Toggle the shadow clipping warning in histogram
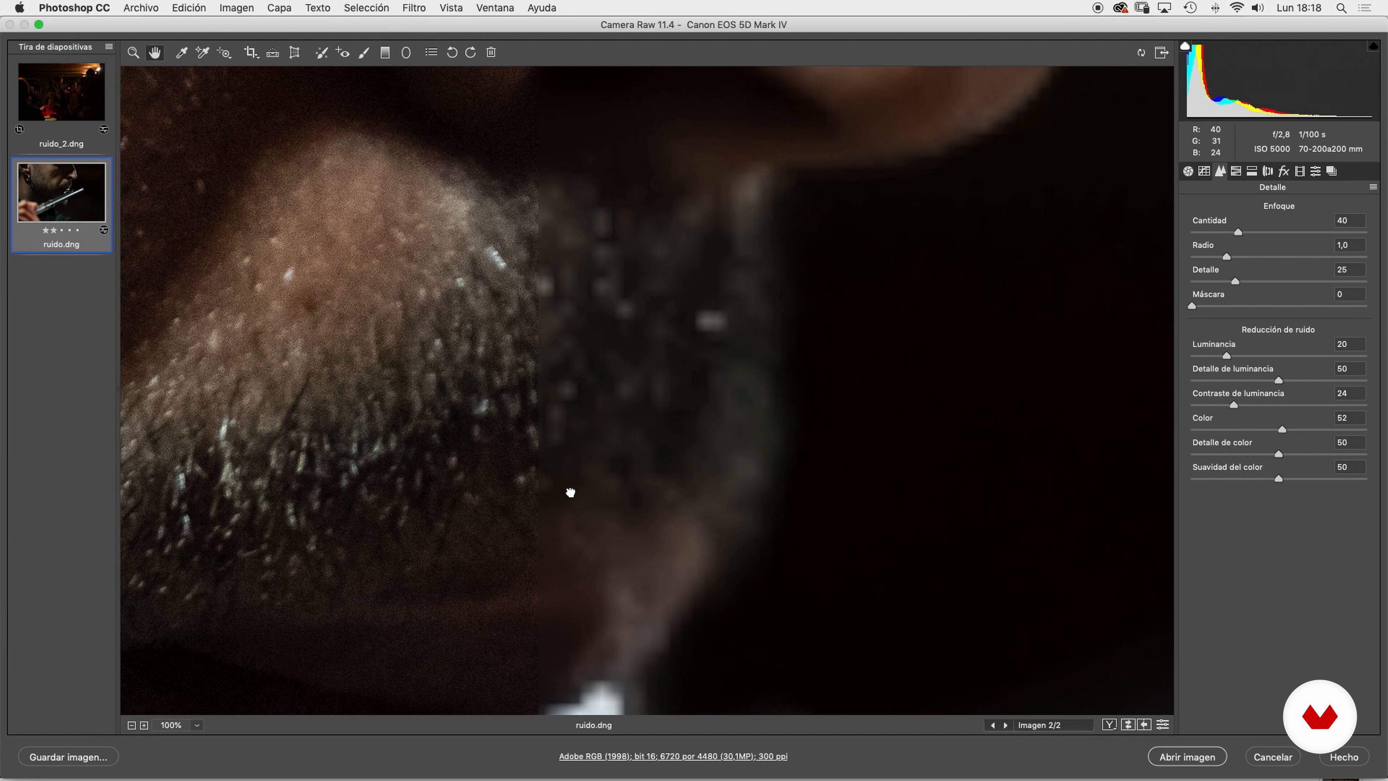 point(1185,46)
